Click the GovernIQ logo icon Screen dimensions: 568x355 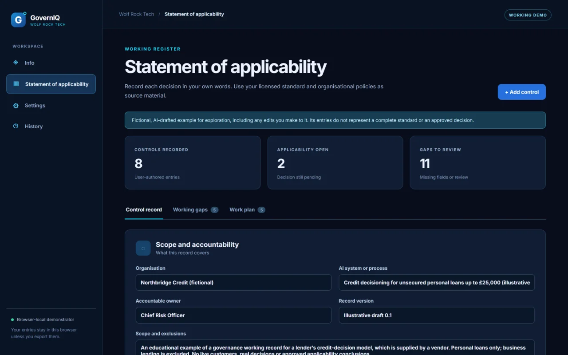pyautogui.click(x=19, y=20)
